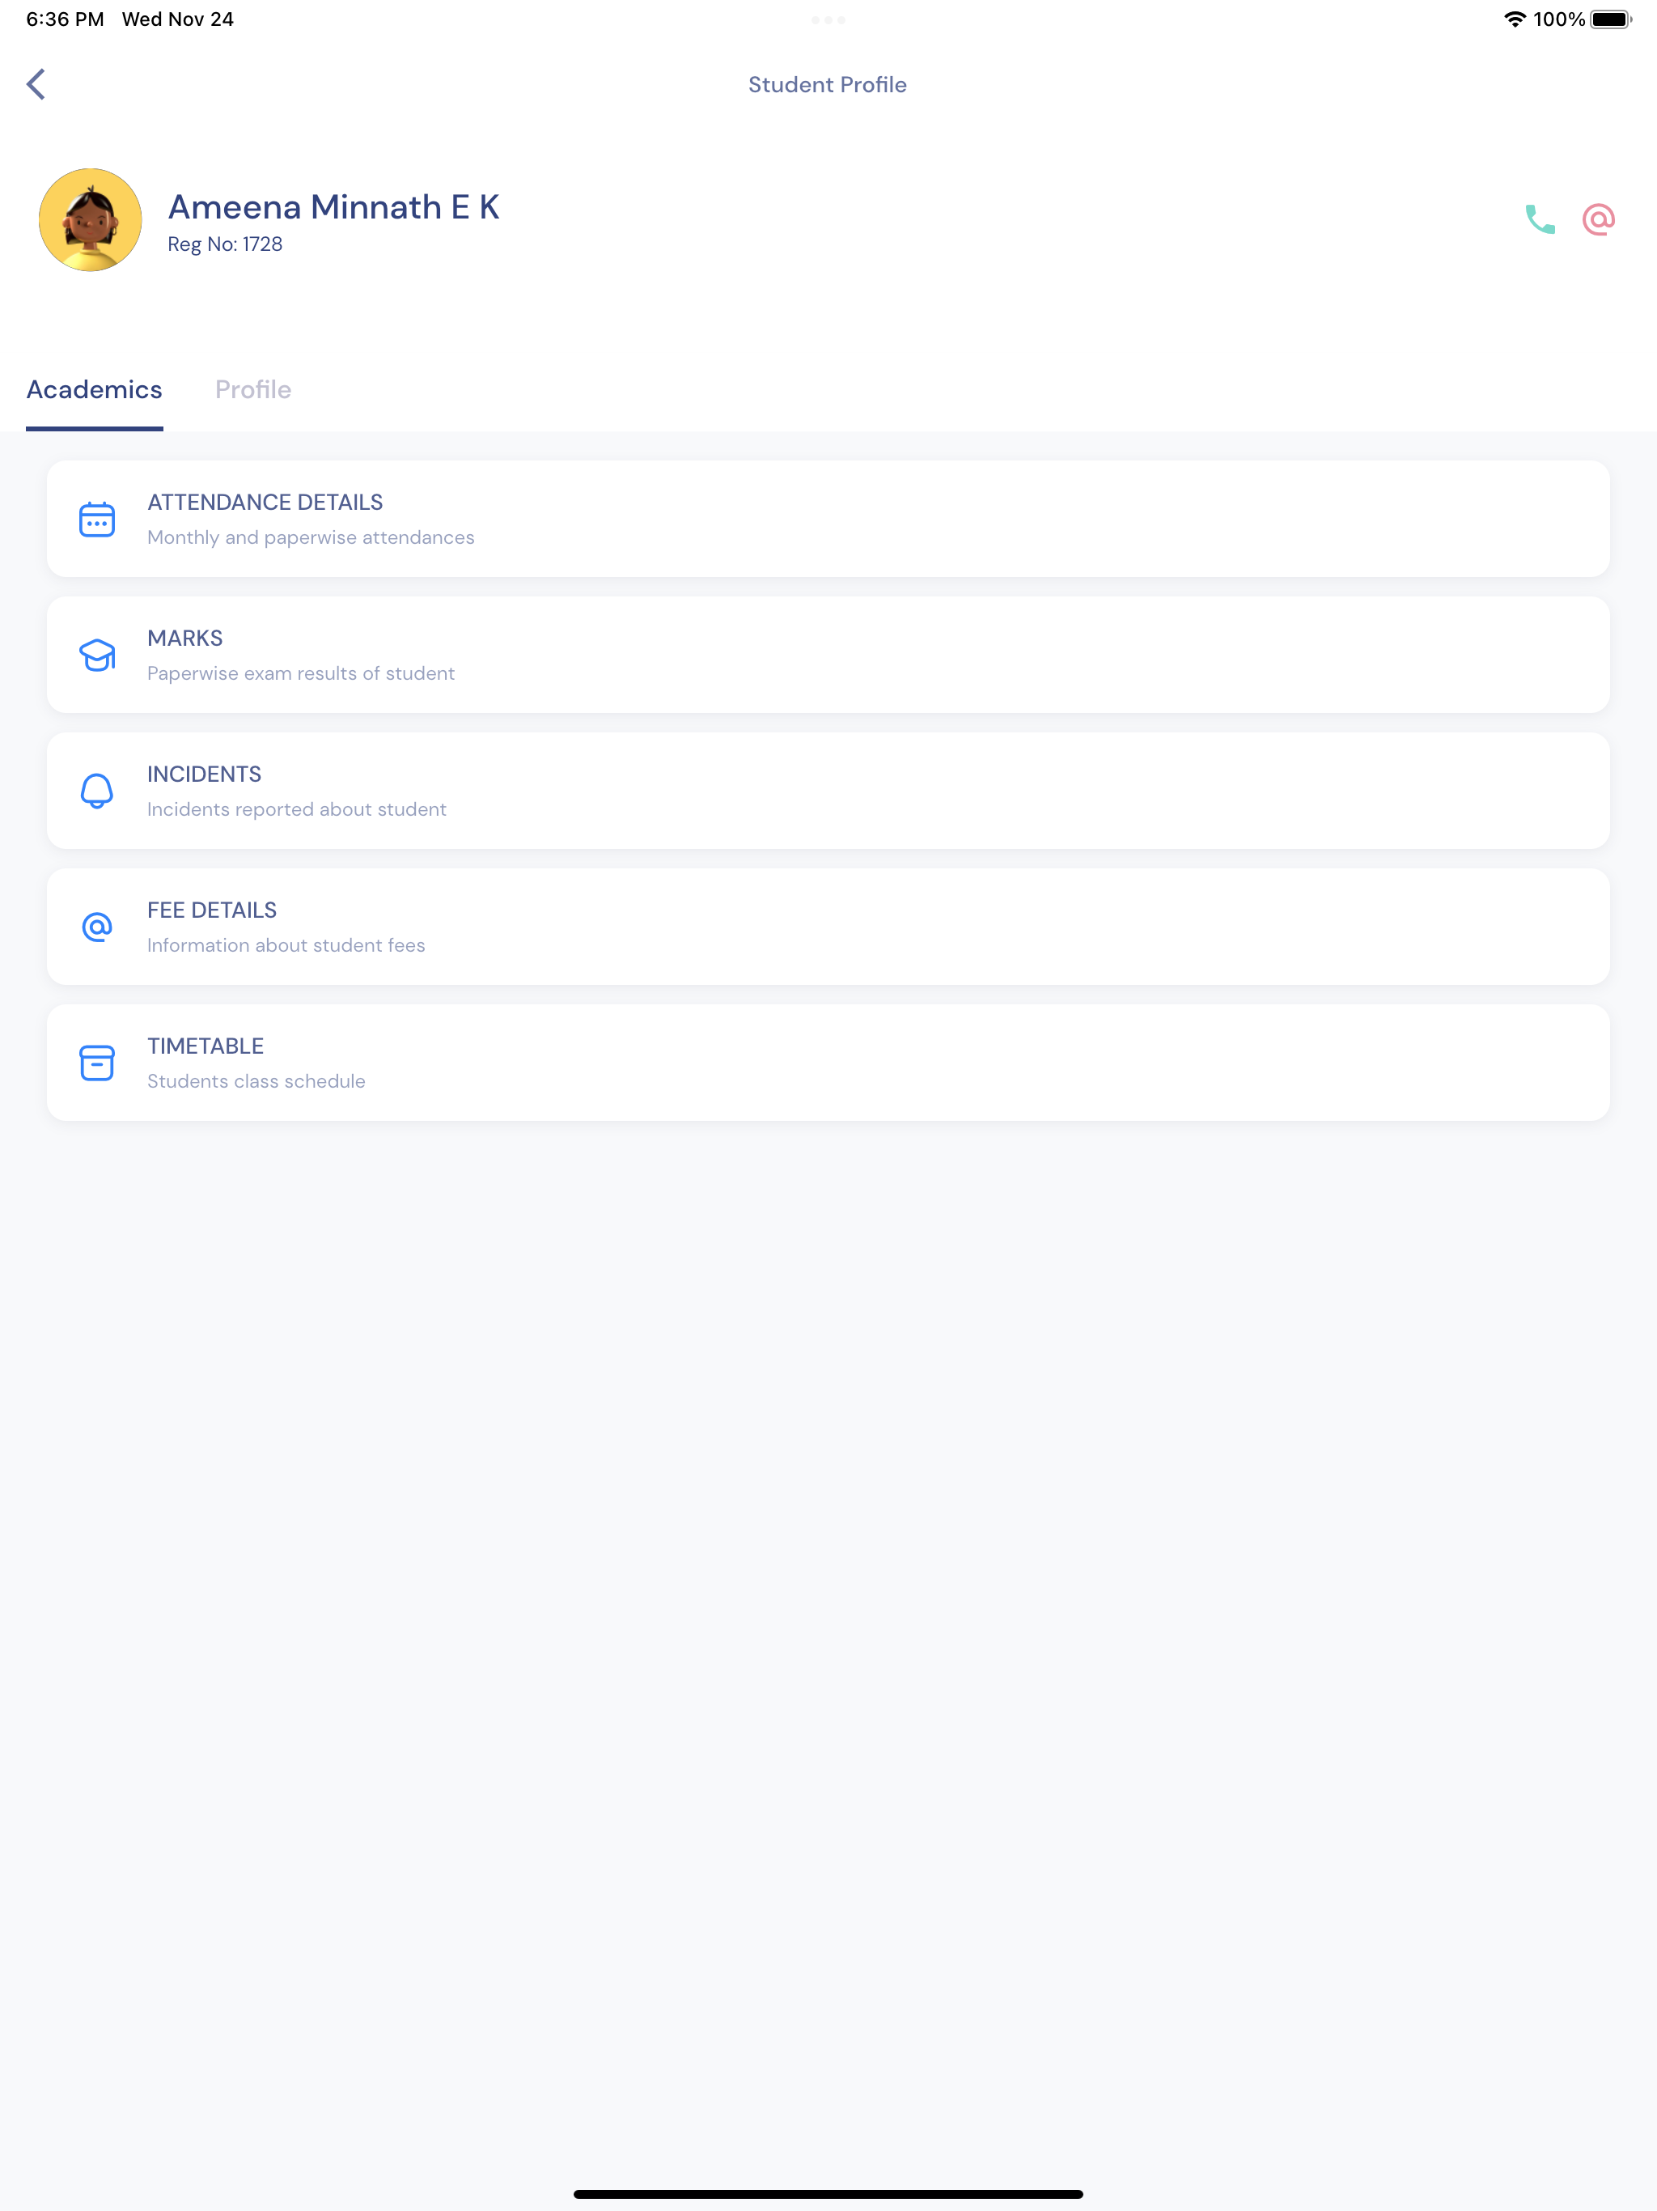
Task: Select the Academics tab
Action: (94, 390)
